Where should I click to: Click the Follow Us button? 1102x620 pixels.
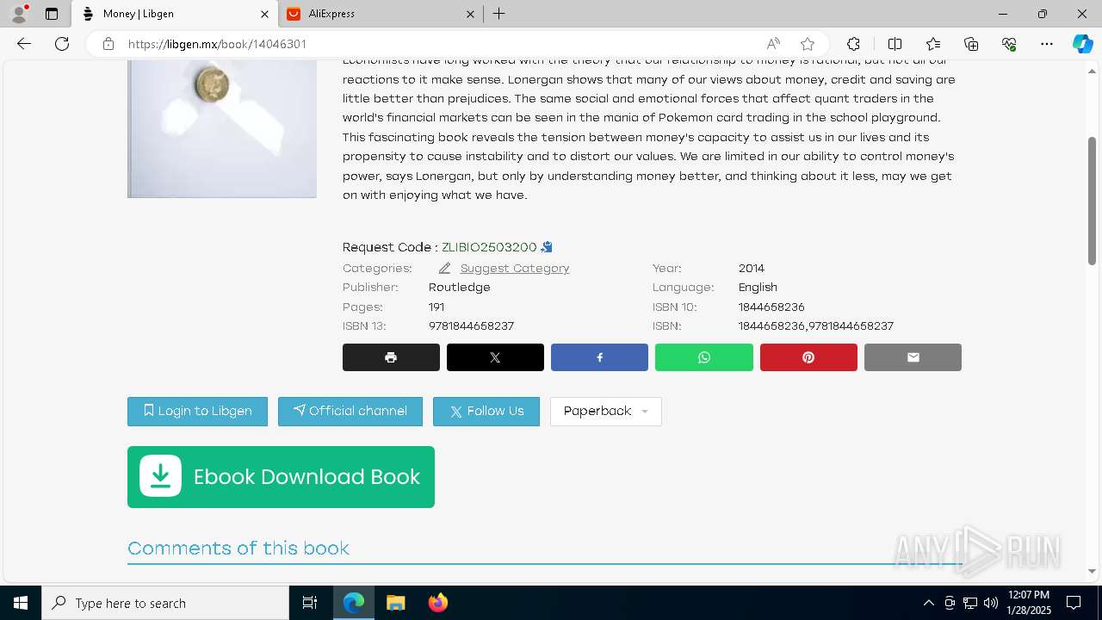(x=486, y=412)
